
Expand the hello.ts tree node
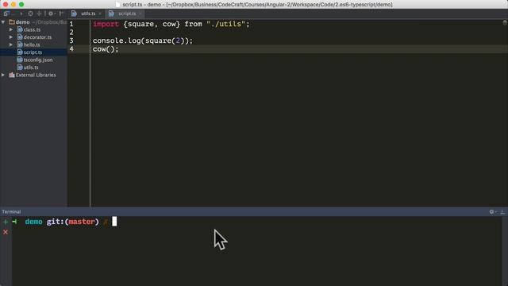point(11,44)
